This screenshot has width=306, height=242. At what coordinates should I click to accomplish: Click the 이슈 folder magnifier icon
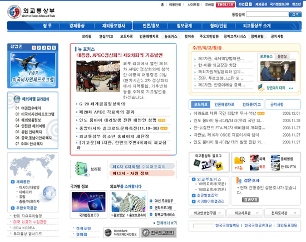[240, 161]
